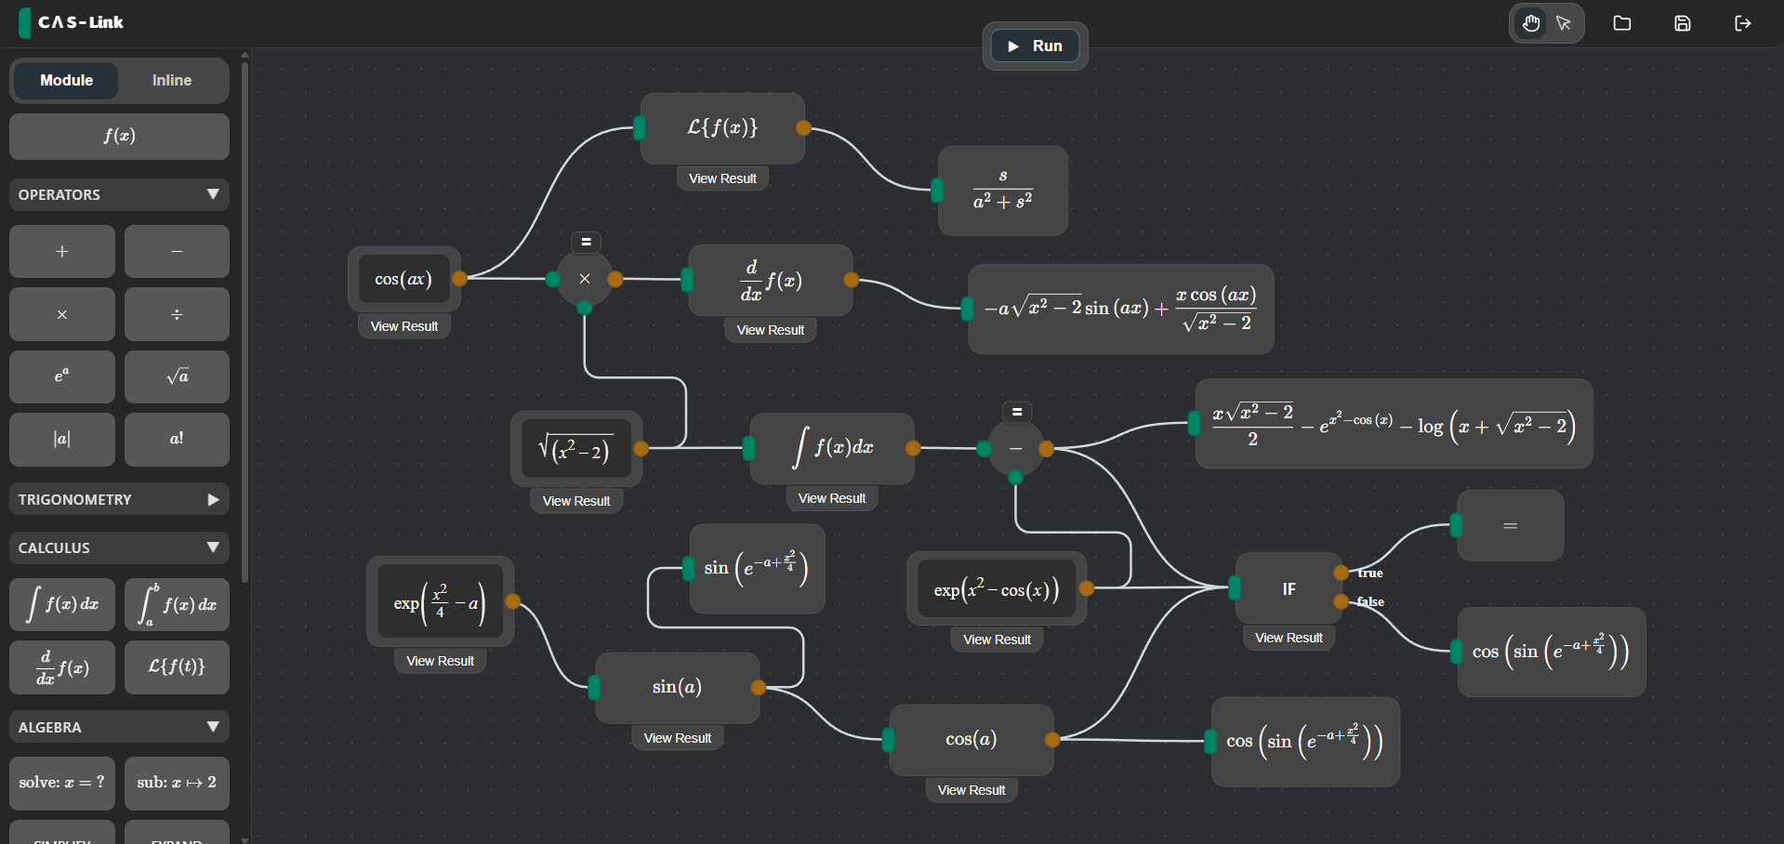Screen dimensions: 1784x844
Task: Add a division operator block
Action: click(177, 314)
